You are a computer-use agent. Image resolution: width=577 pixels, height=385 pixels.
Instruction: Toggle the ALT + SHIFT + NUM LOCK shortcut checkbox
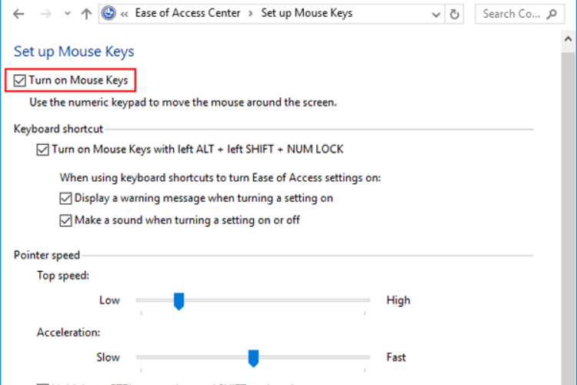(x=42, y=149)
